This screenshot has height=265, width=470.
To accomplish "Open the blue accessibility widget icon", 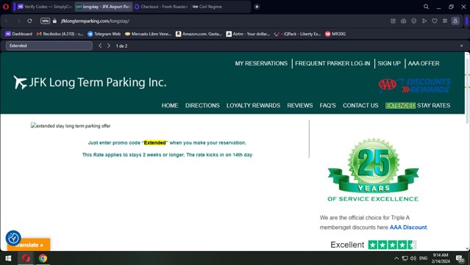I will (13, 238).
